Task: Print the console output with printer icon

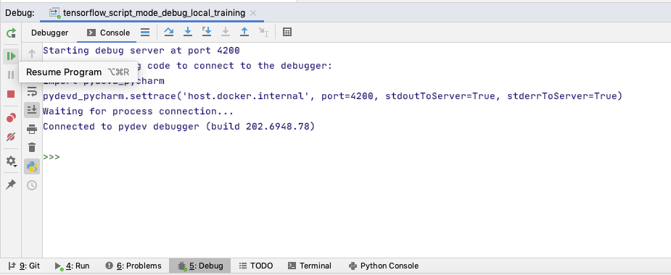Action: tap(32, 129)
